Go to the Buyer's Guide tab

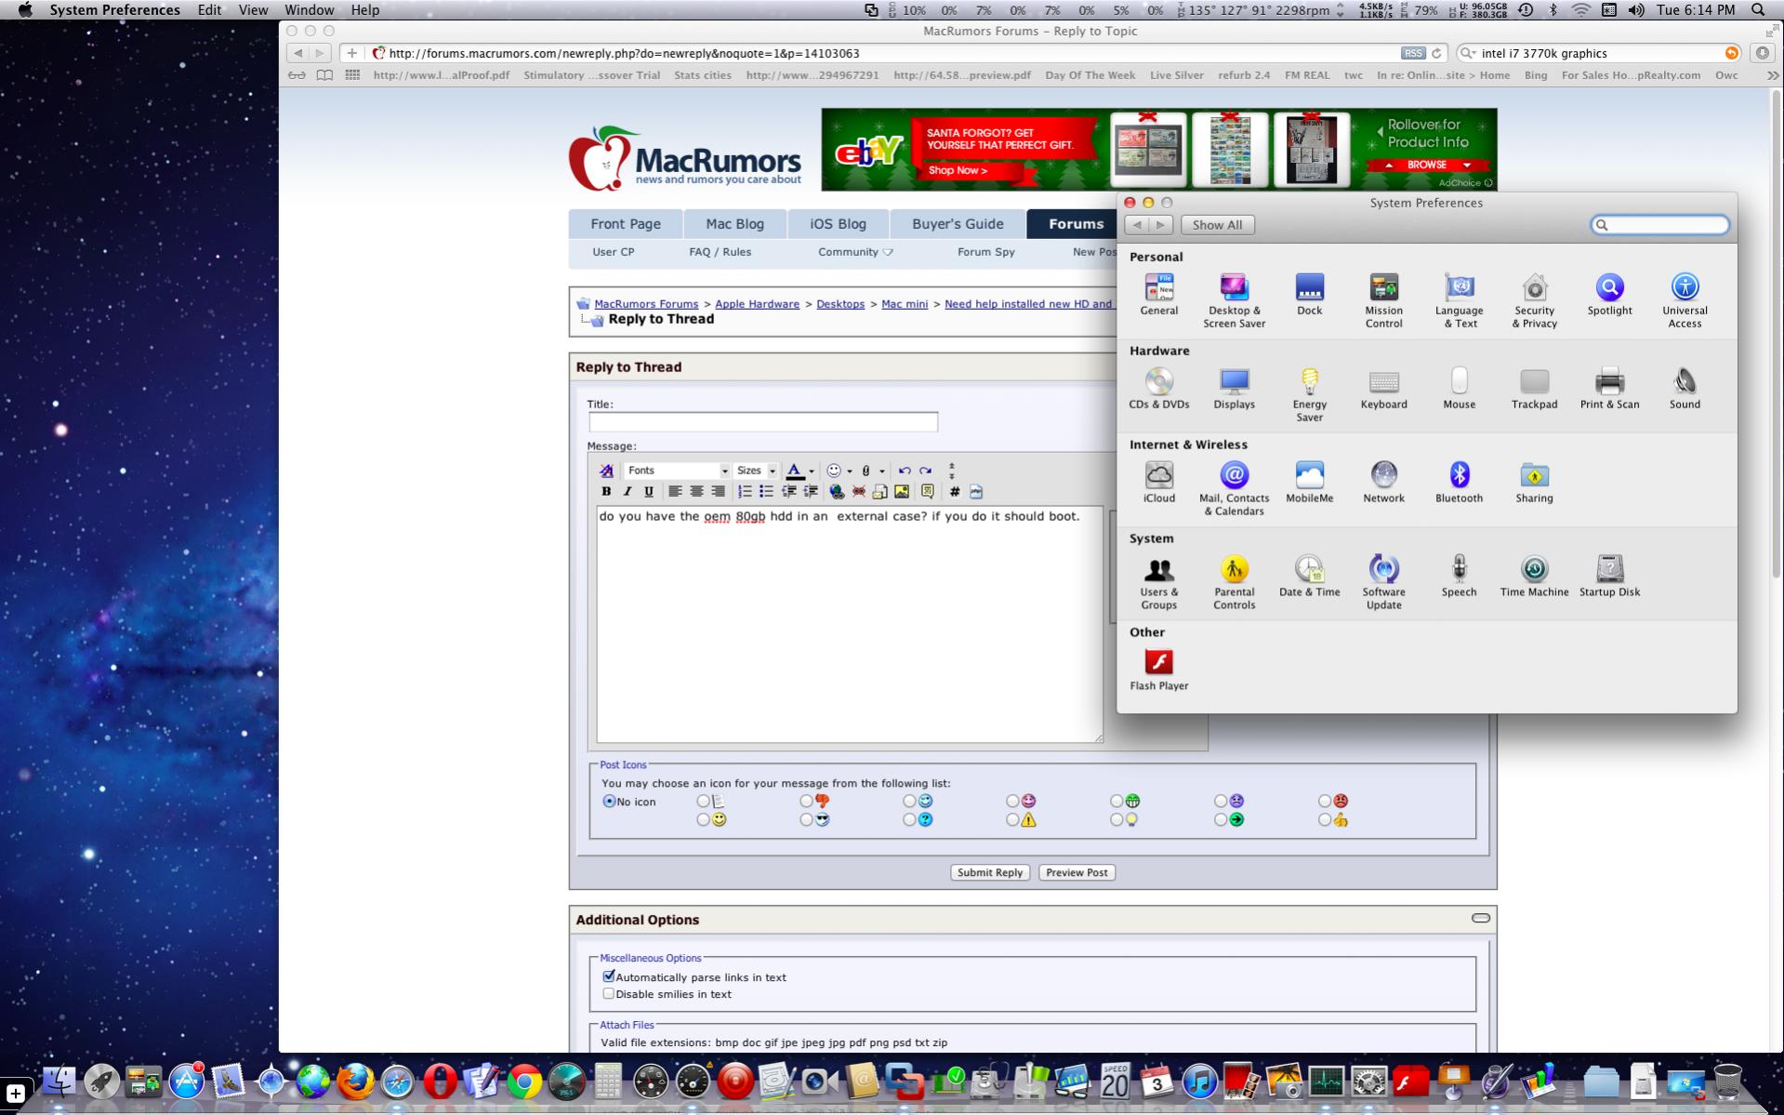tap(958, 224)
